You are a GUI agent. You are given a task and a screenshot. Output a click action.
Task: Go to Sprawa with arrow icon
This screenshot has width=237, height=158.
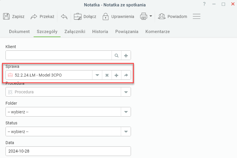tap(126, 75)
